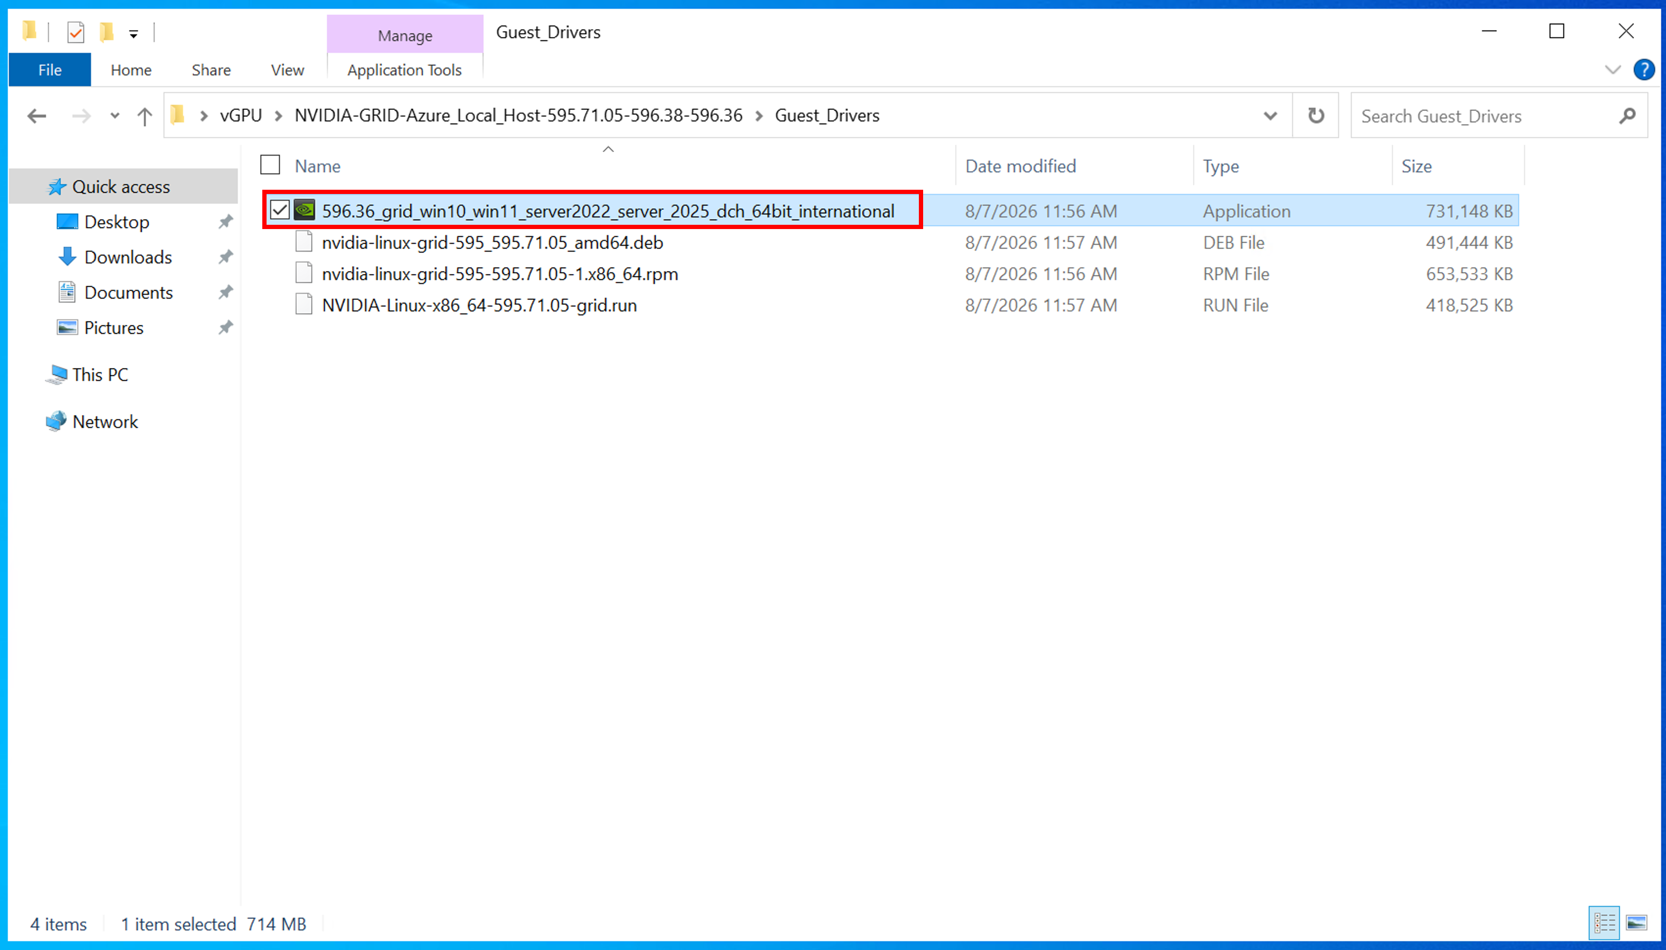The width and height of the screenshot is (1666, 950).
Task: Open Desktop in the navigation pane
Action: [x=117, y=222]
